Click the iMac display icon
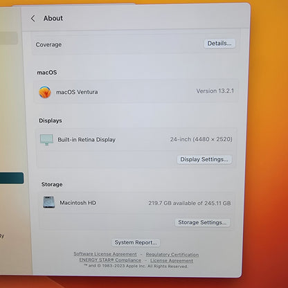This screenshot has height=288, width=288. [x=46, y=140]
